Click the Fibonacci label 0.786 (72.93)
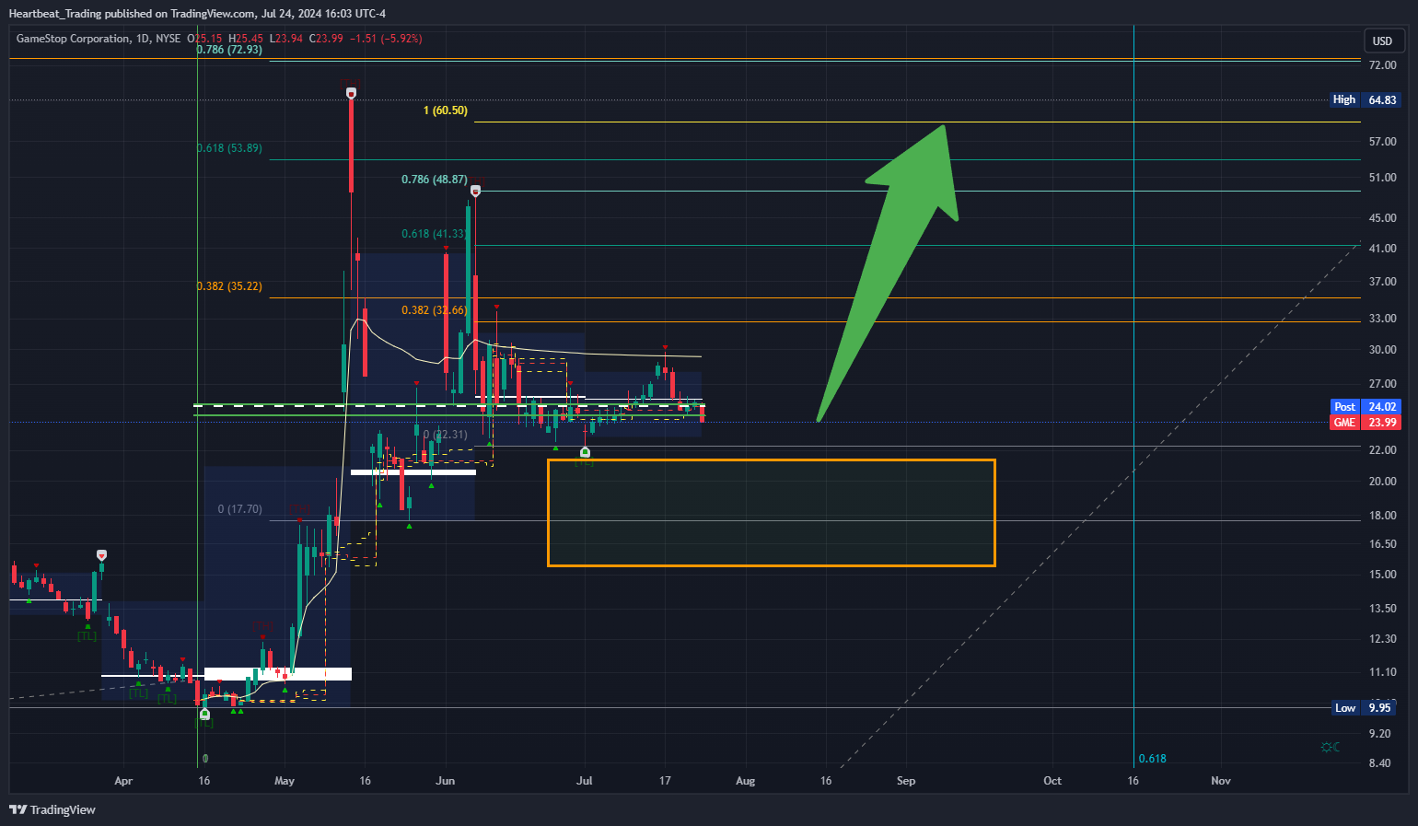 pos(230,50)
